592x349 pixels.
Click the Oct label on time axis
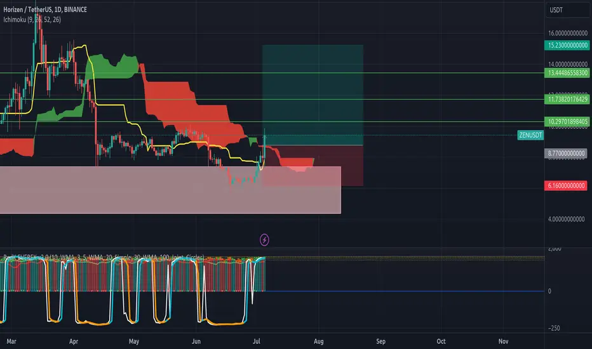click(441, 341)
